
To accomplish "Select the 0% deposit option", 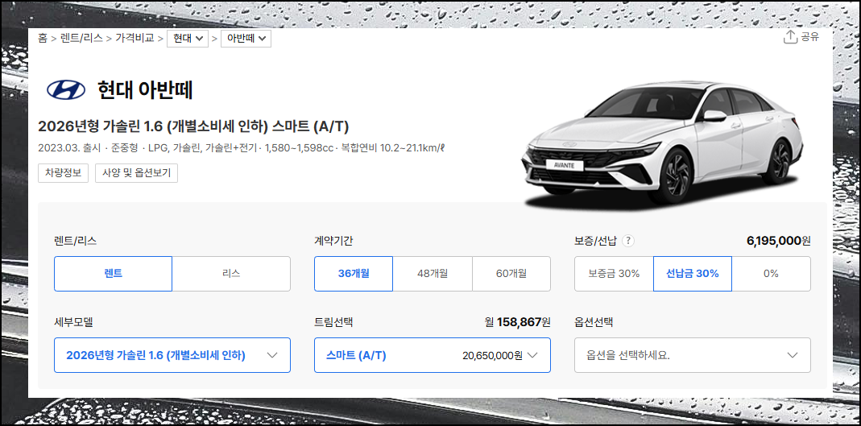I will click(771, 273).
